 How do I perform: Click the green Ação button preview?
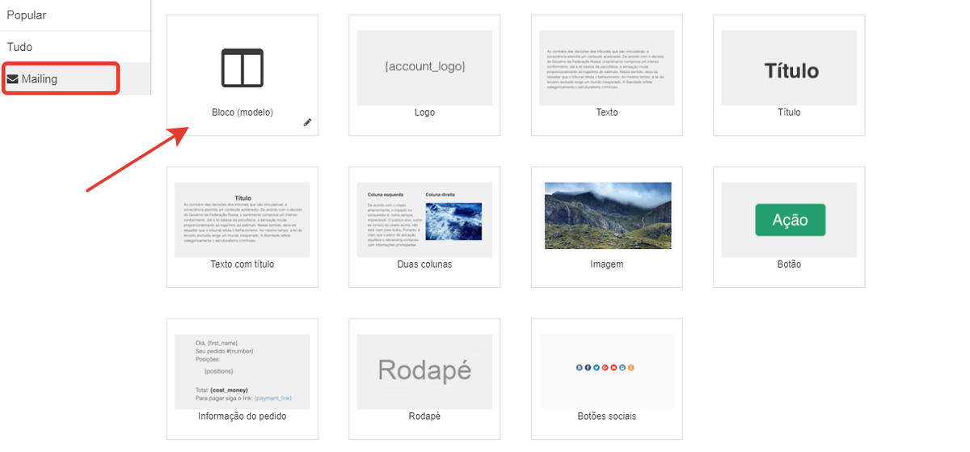tap(790, 220)
